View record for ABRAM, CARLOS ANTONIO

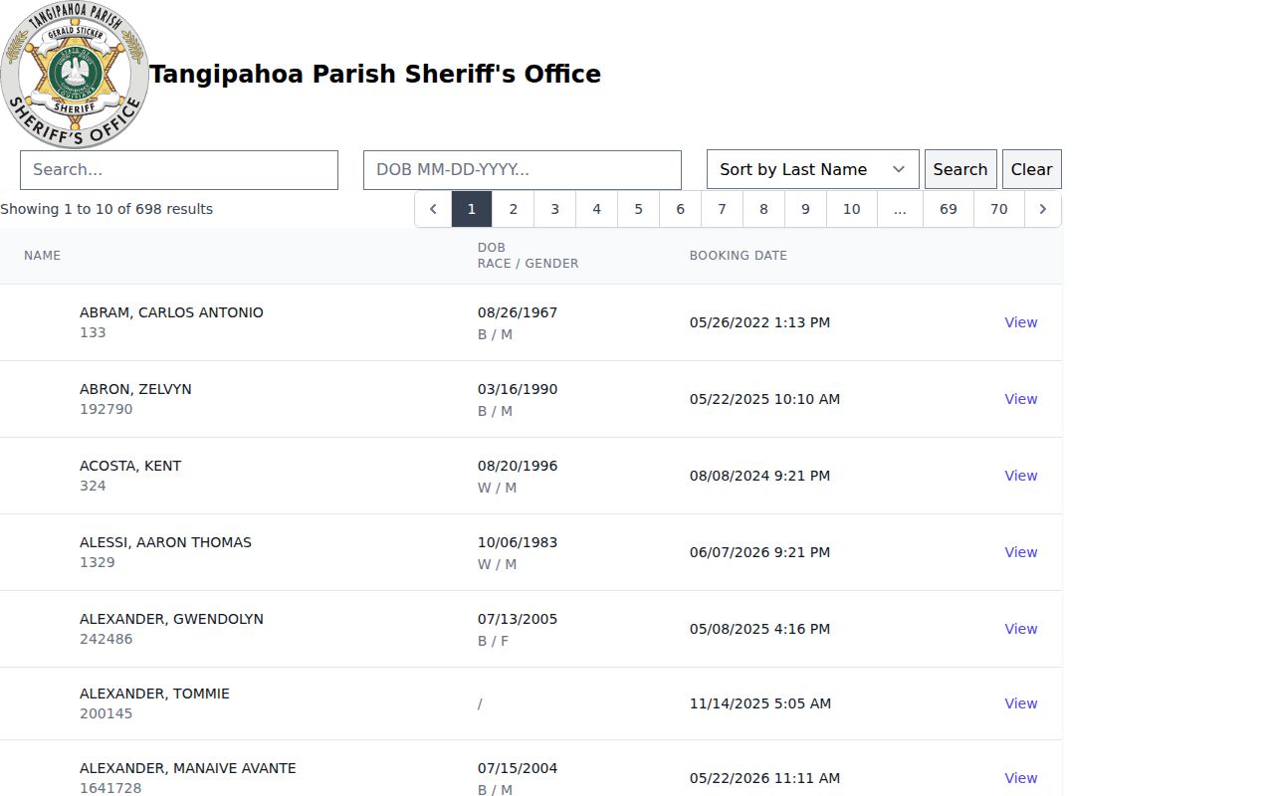pos(1021,322)
